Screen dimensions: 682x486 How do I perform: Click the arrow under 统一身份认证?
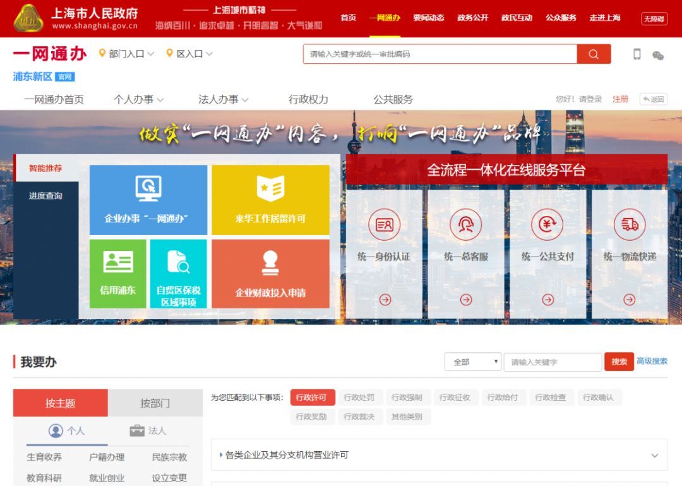tap(385, 300)
